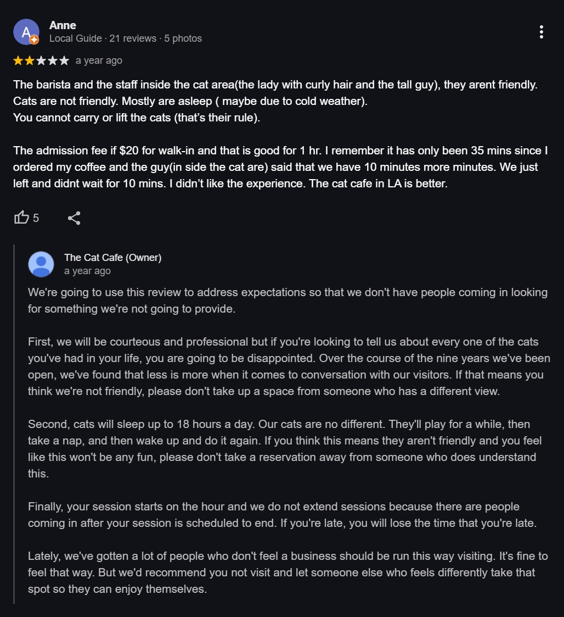Viewport: 564px width, 617px height.
Task: Click the orange Local Guide badge on avatar
Action: click(x=34, y=40)
